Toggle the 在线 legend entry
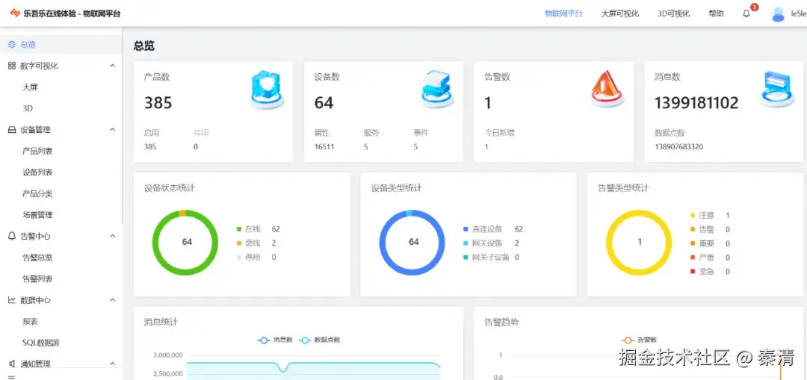The image size is (807, 380). pos(249,229)
